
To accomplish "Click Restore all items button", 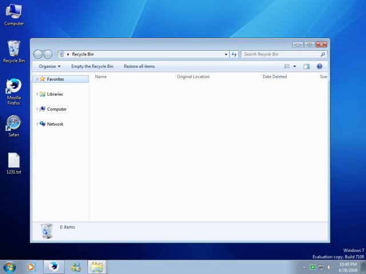I will pos(139,66).
